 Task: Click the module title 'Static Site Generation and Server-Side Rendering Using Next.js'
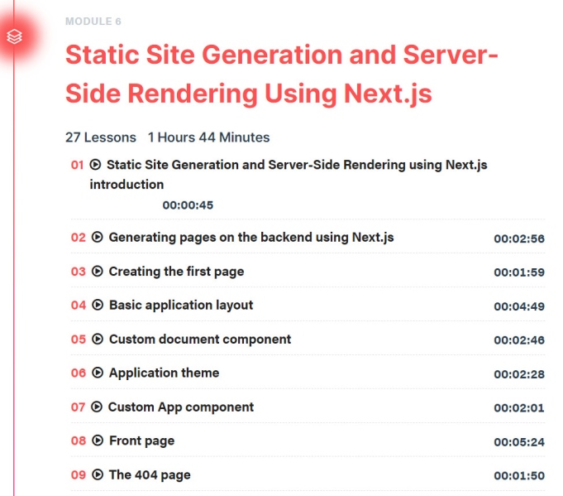pos(282,74)
